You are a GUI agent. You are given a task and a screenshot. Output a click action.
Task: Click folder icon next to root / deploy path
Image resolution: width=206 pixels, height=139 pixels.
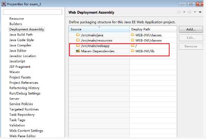(x=133, y=46)
